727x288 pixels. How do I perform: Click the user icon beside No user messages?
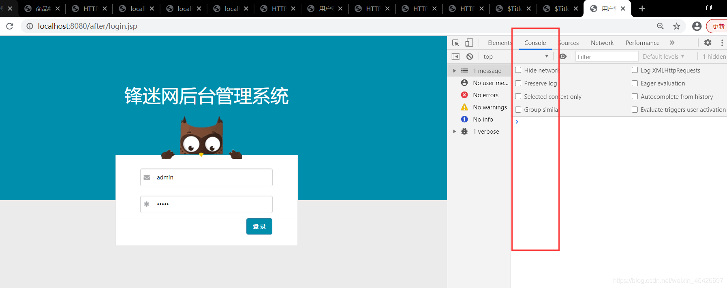pos(464,83)
